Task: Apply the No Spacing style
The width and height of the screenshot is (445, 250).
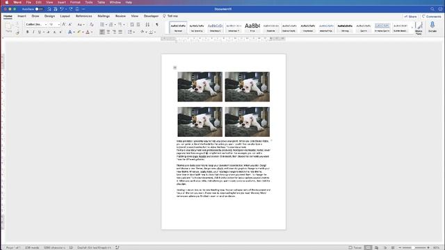Action: (x=196, y=28)
